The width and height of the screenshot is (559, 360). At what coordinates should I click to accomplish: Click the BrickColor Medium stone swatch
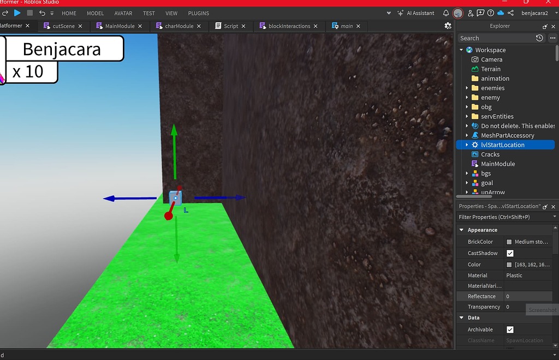pos(509,242)
